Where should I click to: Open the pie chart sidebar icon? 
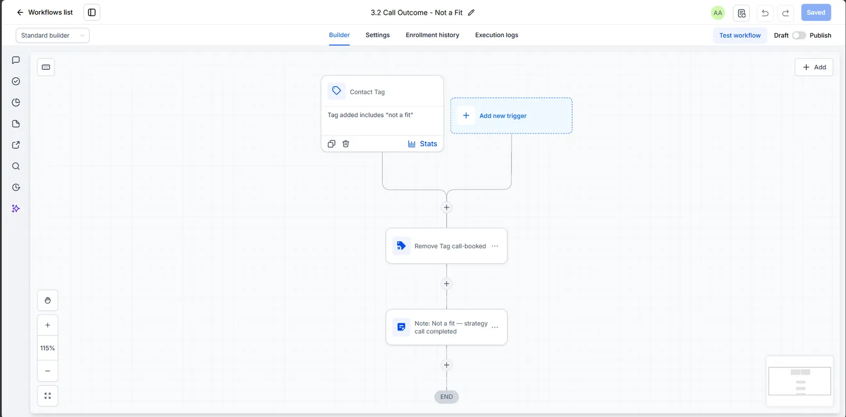click(x=16, y=103)
